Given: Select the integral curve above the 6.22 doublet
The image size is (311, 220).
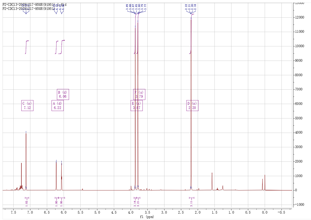Looking at the screenshot, I should tap(56, 46).
